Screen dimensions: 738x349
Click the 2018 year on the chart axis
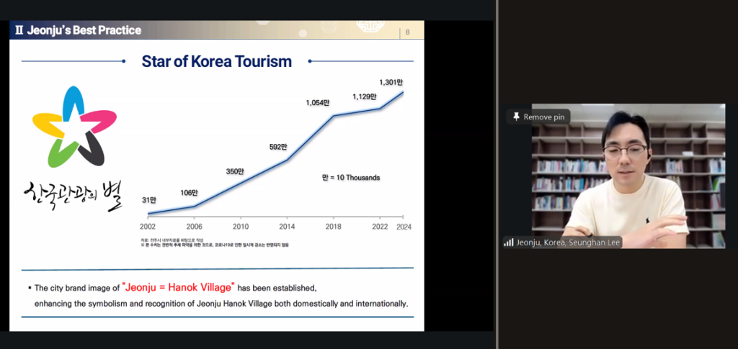click(333, 226)
